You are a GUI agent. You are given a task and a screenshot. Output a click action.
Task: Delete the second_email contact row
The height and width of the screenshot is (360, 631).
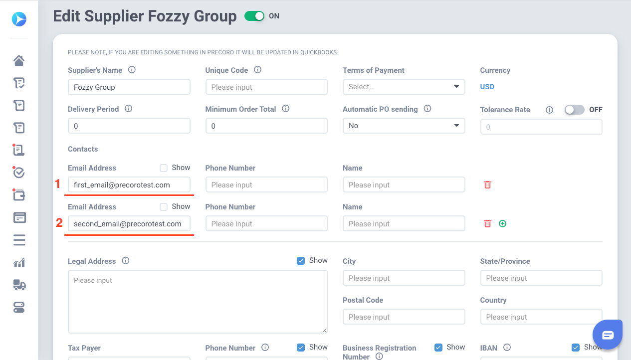pos(487,223)
